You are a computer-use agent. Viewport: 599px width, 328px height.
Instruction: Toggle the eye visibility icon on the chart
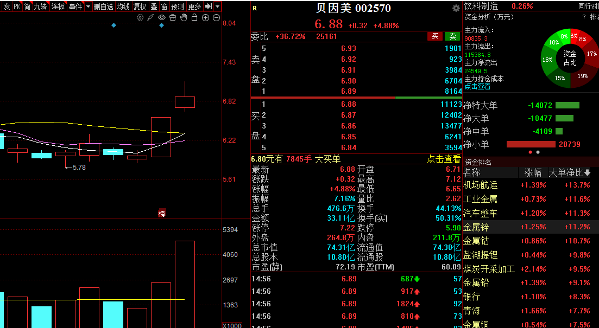162,17
